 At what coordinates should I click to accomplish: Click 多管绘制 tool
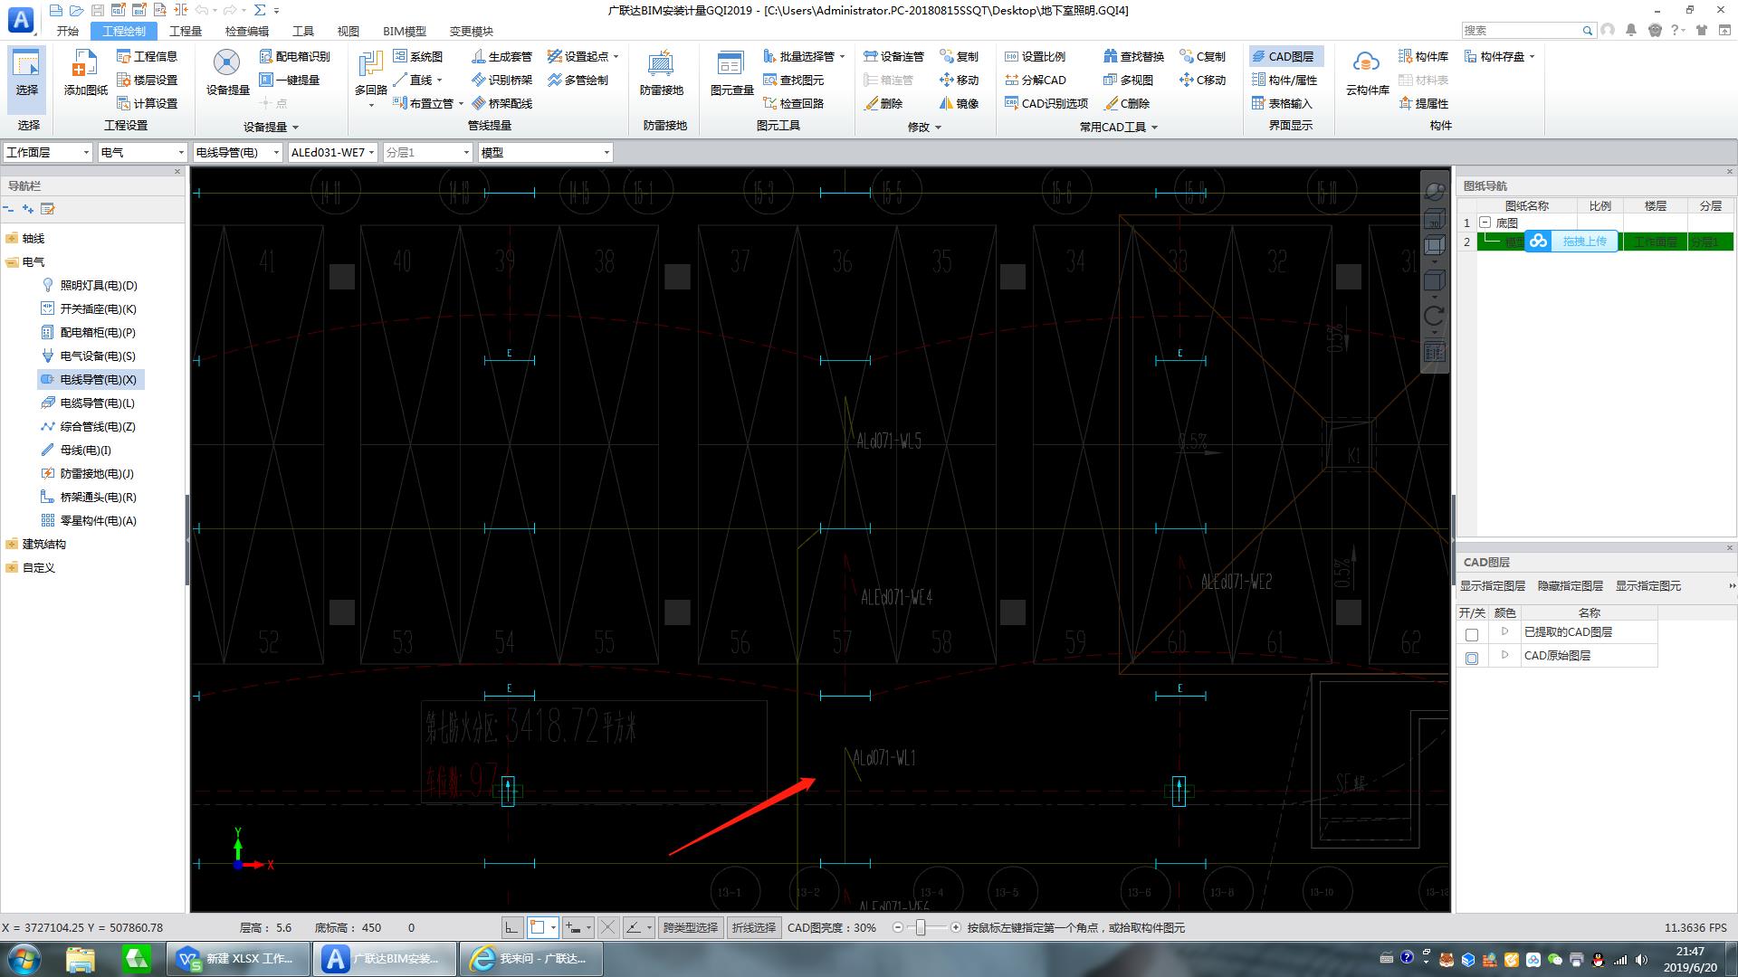click(x=578, y=80)
